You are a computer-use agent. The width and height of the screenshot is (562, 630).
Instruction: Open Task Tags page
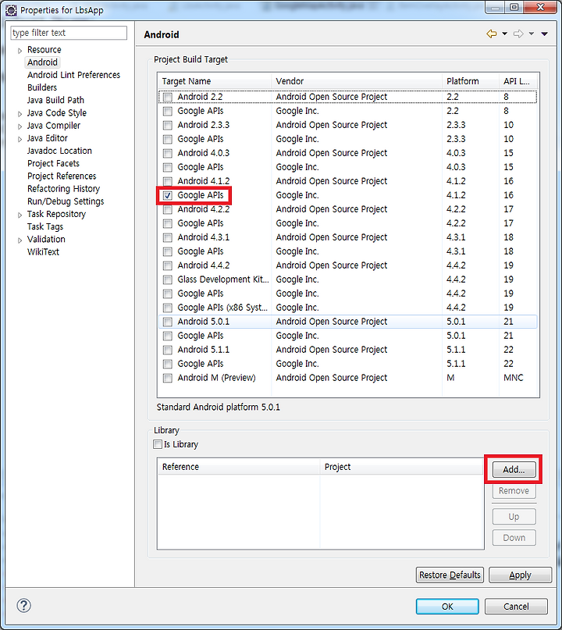[x=45, y=226]
